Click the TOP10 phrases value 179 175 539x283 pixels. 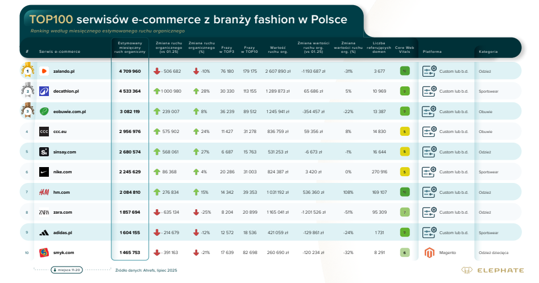click(x=250, y=72)
